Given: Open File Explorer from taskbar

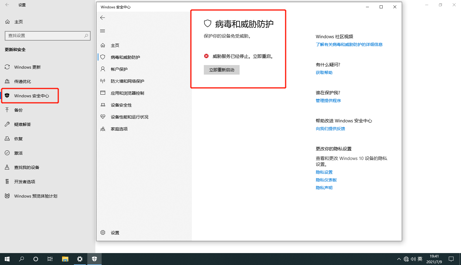Looking at the screenshot, I should tap(65, 259).
